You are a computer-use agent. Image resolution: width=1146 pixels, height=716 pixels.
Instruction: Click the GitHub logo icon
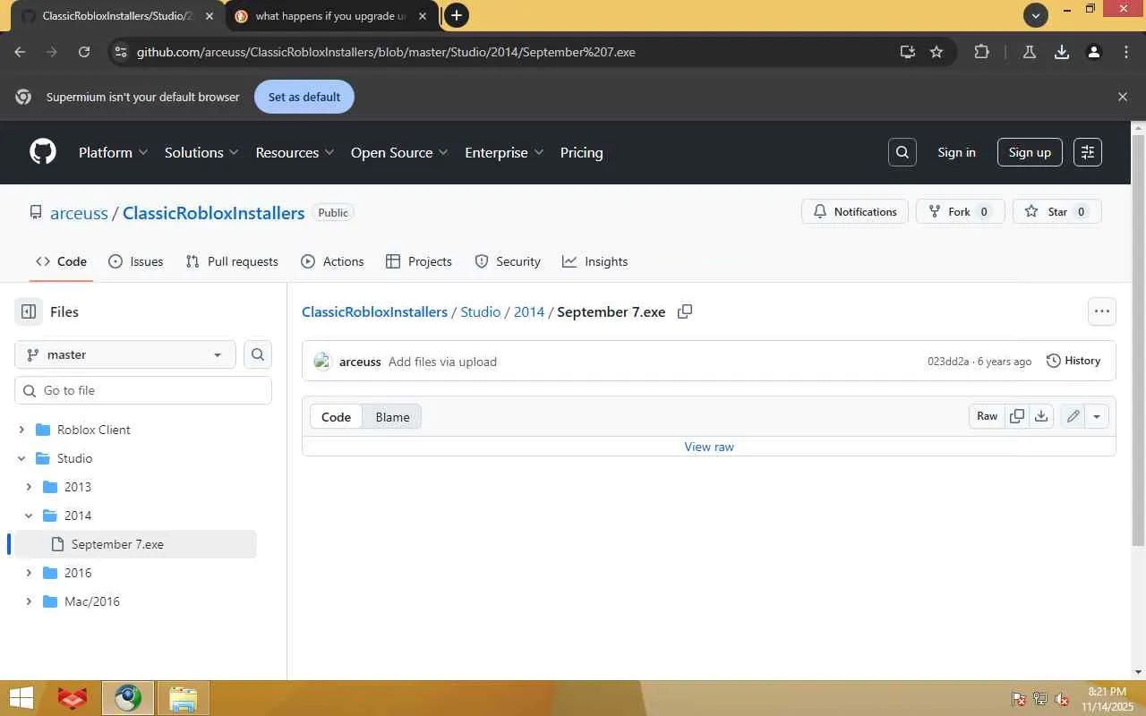click(x=43, y=152)
